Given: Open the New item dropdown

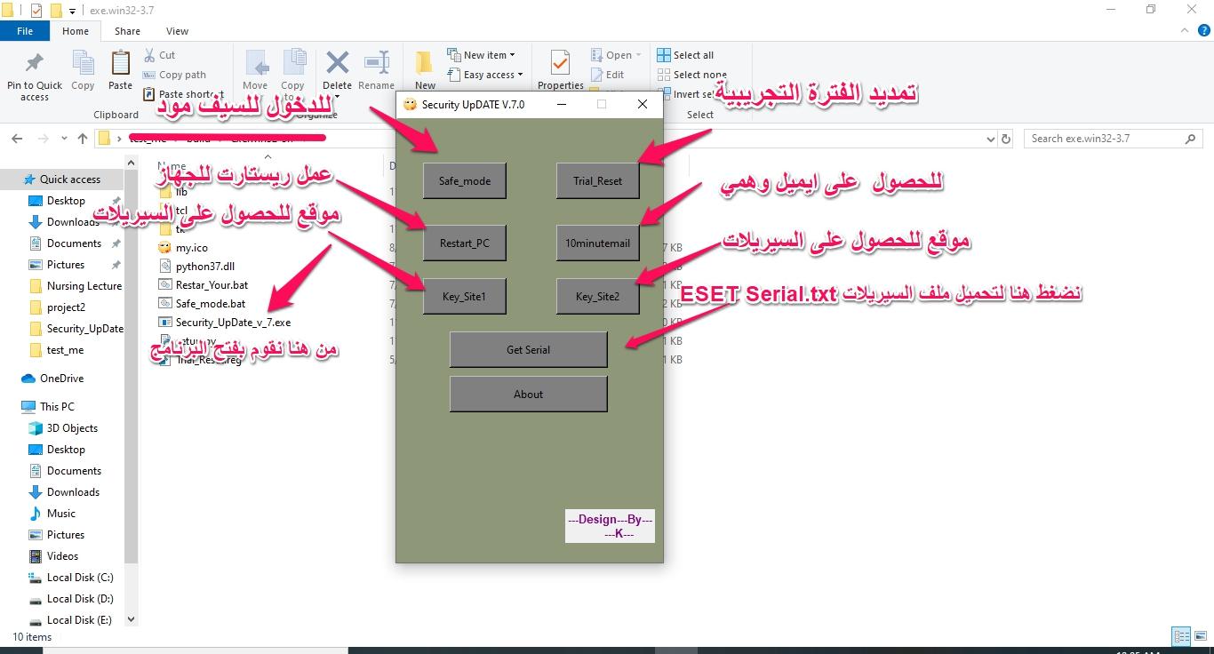Looking at the screenshot, I should click(482, 55).
